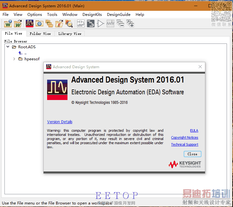Image resolution: width=233 pixels, height=207 pixels.
Task: Click the open example folder icon with E
Action: [x=59, y=23]
